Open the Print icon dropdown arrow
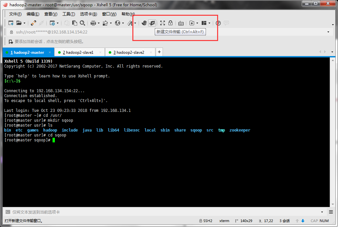Screen dimensions: 338x227 coord(99,23)
